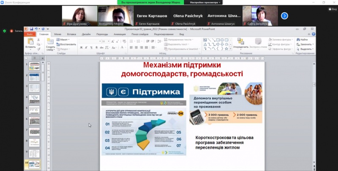Click the Найти binoculars button
The height and width of the screenshot is (171, 338).
coord(302,39)
